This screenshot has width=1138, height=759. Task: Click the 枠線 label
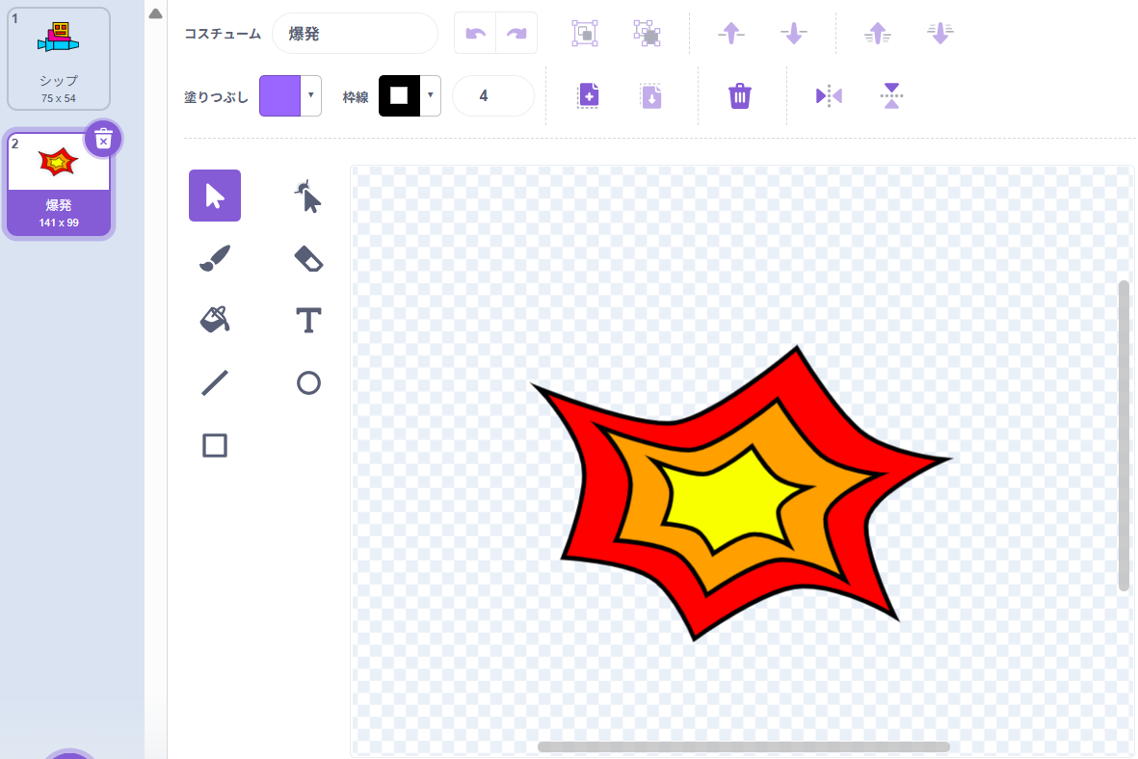[356, 97]
